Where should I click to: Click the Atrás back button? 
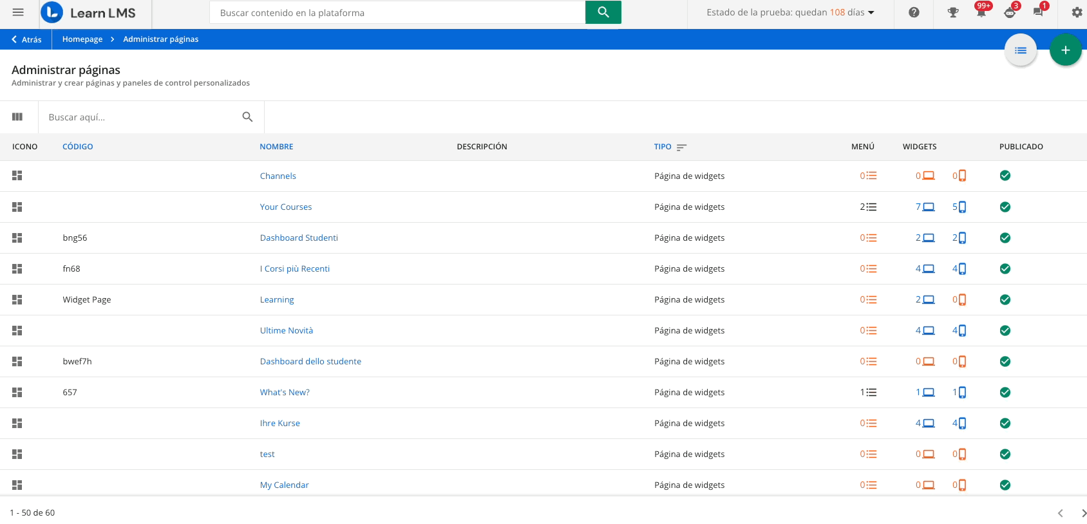click(x=26, y=39)
